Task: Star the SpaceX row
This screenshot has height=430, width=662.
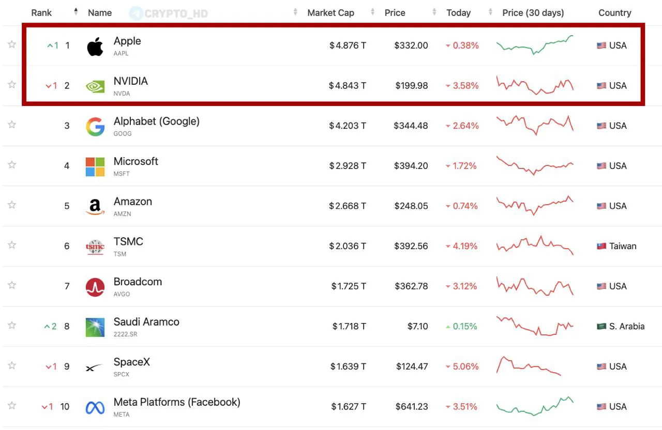Action: tap(12, 365)
